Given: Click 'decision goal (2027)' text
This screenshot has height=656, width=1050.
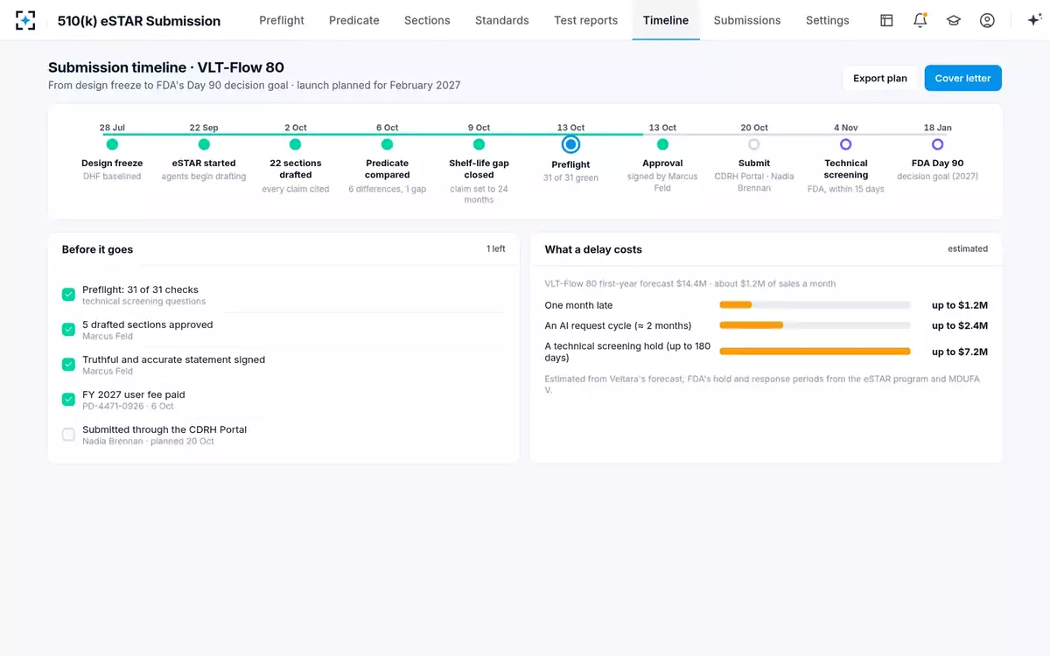Looking at the screenshot, I should click(937, 176).
